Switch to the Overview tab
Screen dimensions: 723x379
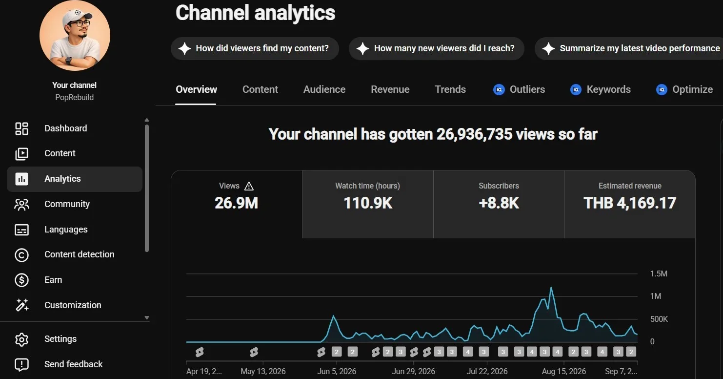(x=196, y=90)
